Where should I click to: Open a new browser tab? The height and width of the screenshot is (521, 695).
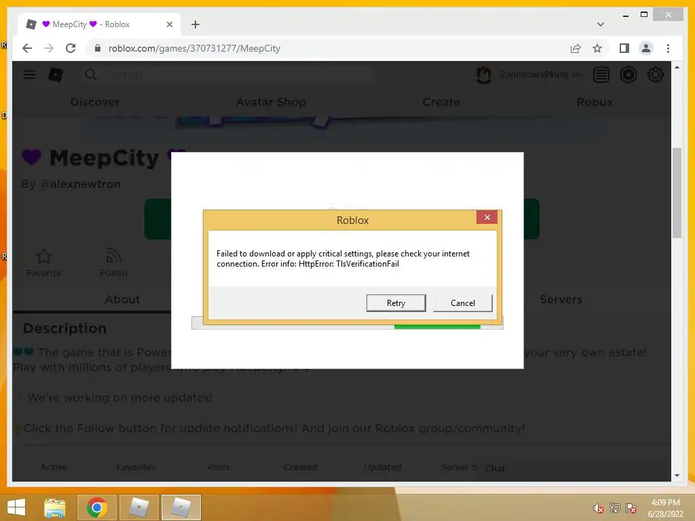[195, 24]
